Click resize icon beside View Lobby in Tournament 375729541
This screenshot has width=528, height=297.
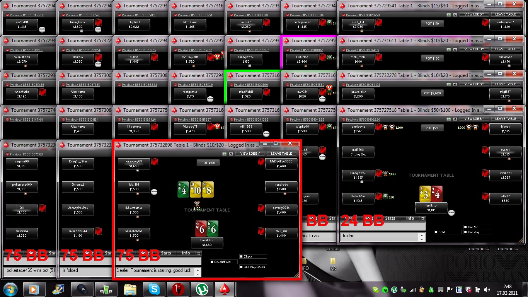coord(455,15)
